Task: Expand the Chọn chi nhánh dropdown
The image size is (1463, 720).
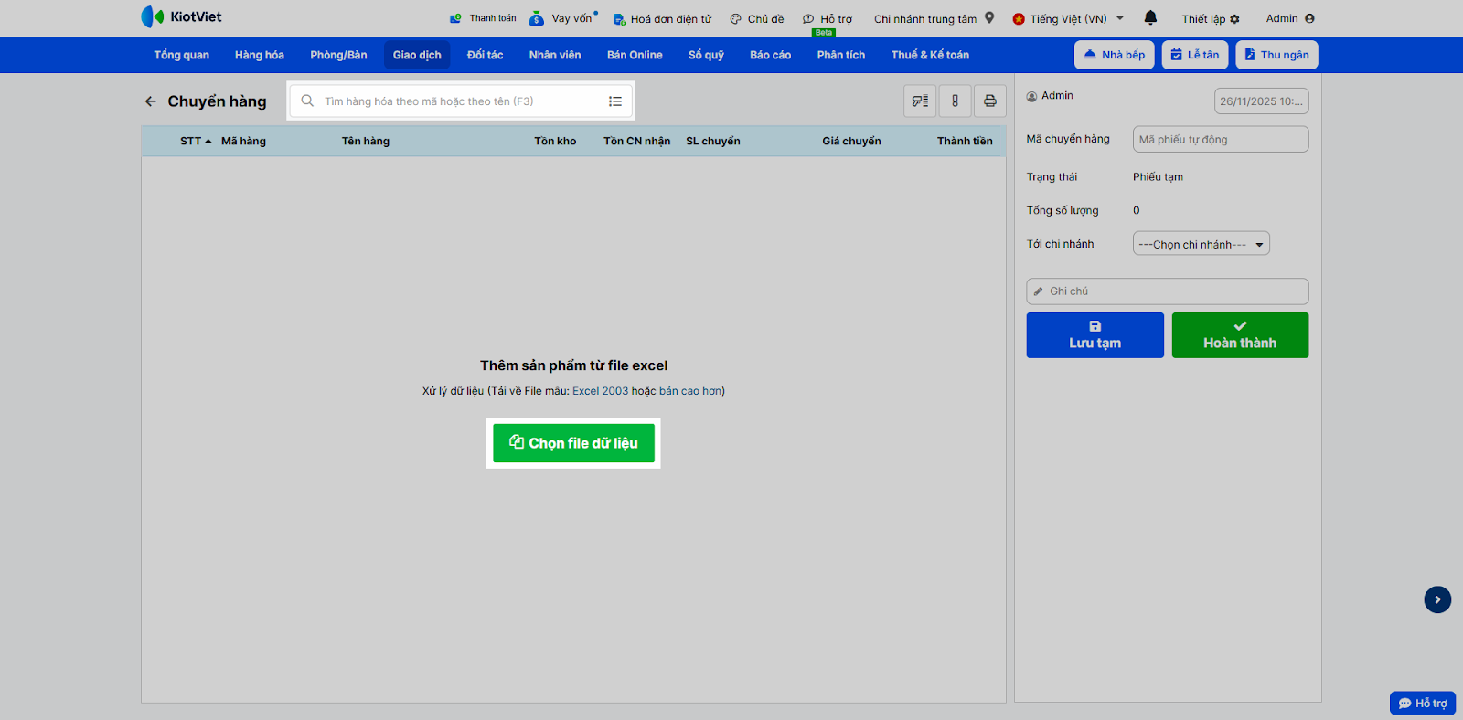Action: click(1201, 244)
